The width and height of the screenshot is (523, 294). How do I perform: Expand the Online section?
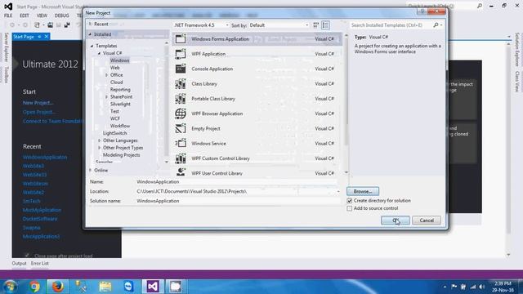90,170
